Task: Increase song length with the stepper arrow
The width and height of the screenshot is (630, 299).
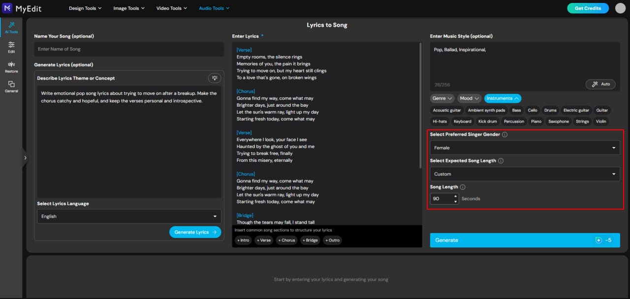Action: (455, 196)
